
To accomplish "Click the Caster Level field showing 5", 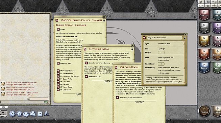I will [161, 64].
